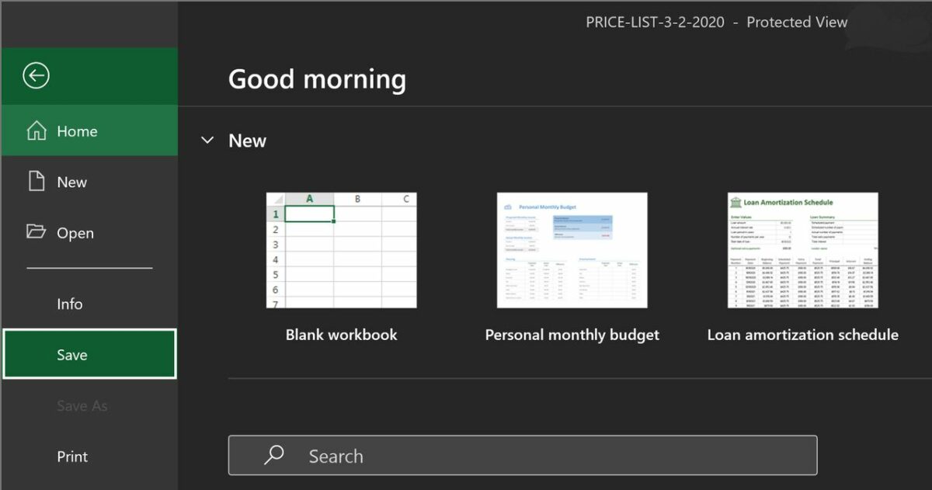This screenshot has width=932, height=490.
Task: Click inside the Search input field
Action: coord(520,455)
